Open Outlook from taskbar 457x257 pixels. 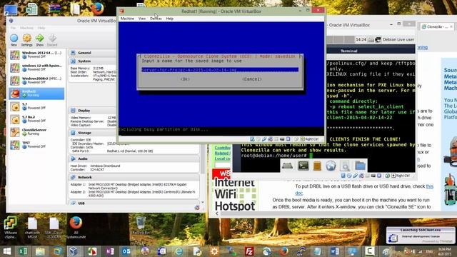coord(126,251)
